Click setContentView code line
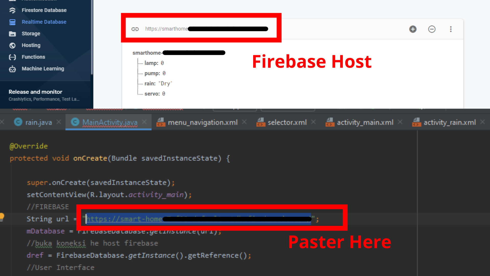 point(109,195)
